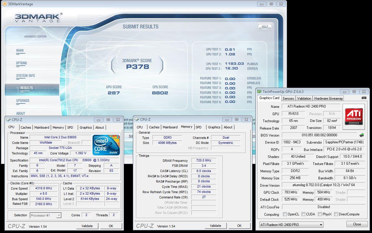The height and width of the screenshot is (233, 372).
Task: Select the Graphics Card tab in GPU-Z
Action: tap(269, 98)
